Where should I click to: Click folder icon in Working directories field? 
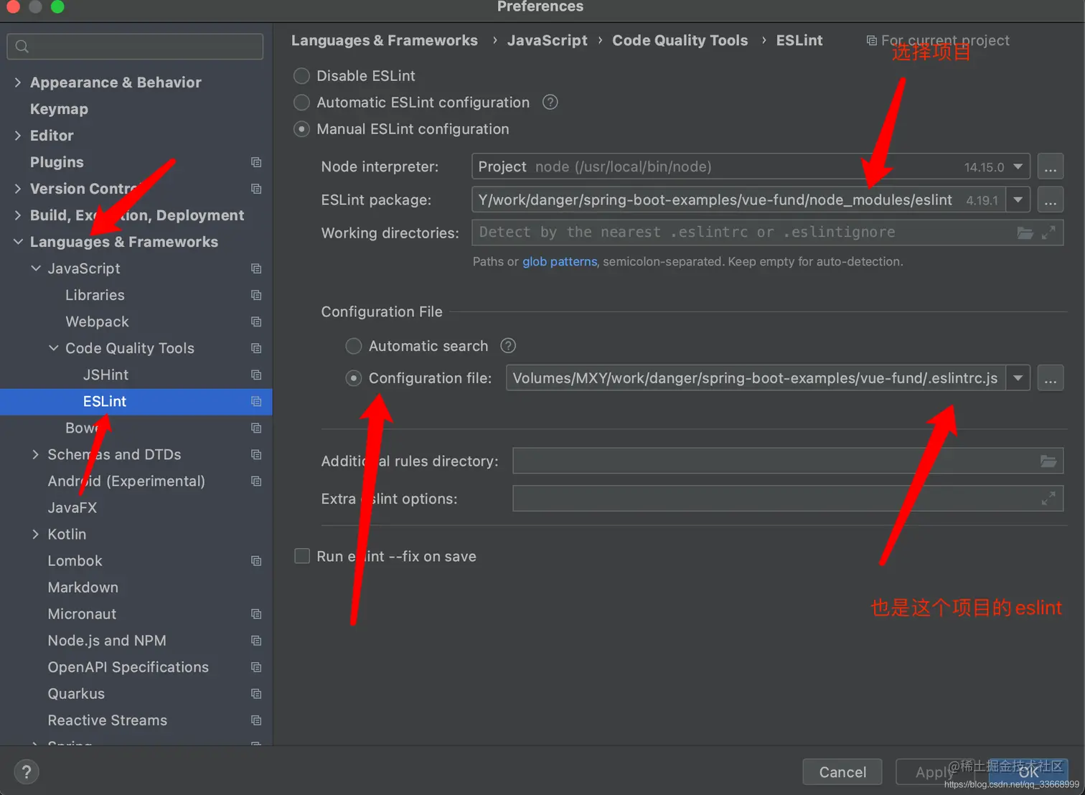coord(1025,232)
